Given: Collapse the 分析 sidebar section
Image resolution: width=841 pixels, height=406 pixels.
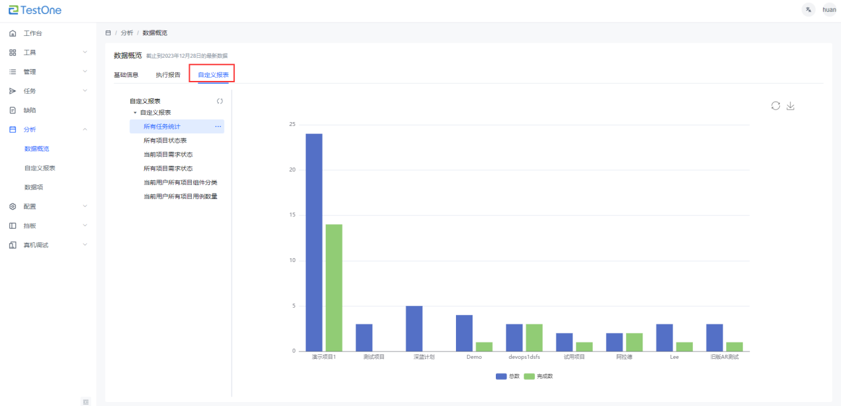Looking at the screenshot, I should (x=46, y=129).
